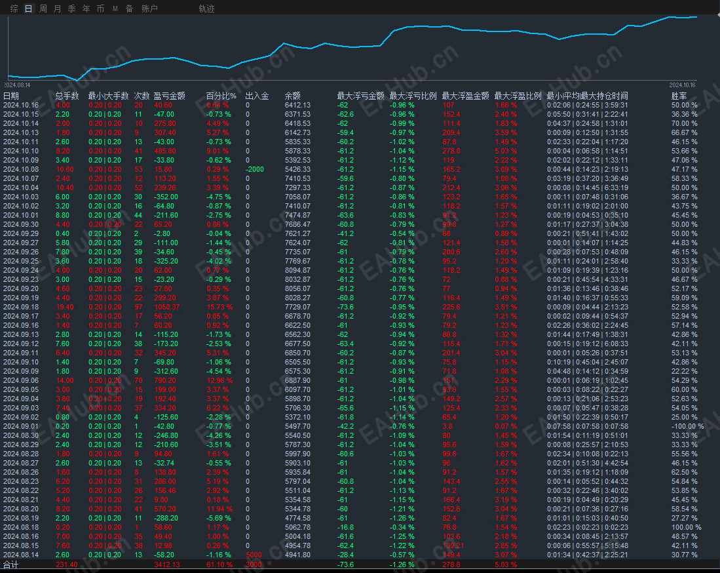Screen dimensions: 720x573
Task: Click the chart start date 2024.08.14 label
Action: (17, 85)
